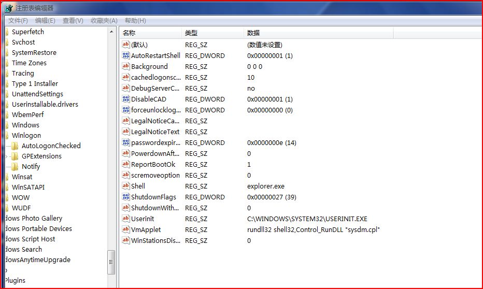Click the LegalNoticeCa... string icon
The width and height of the screenshot is (483, 289).
[x=126, y=121]
